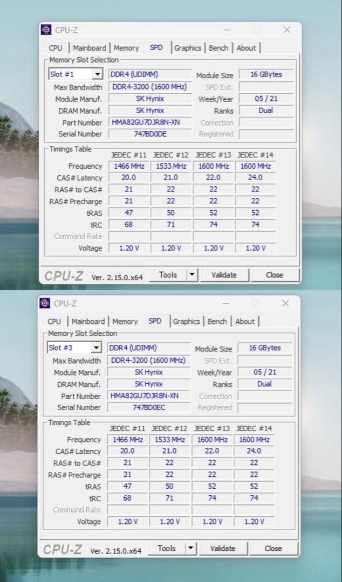Screen dimensions: 342x582
Task: Open Memory tab in lower window
Action: coord(125,321)
